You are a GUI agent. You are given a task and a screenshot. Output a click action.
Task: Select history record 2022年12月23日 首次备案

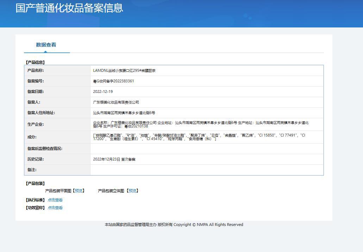pyautogui.click(x=114, y=159)
